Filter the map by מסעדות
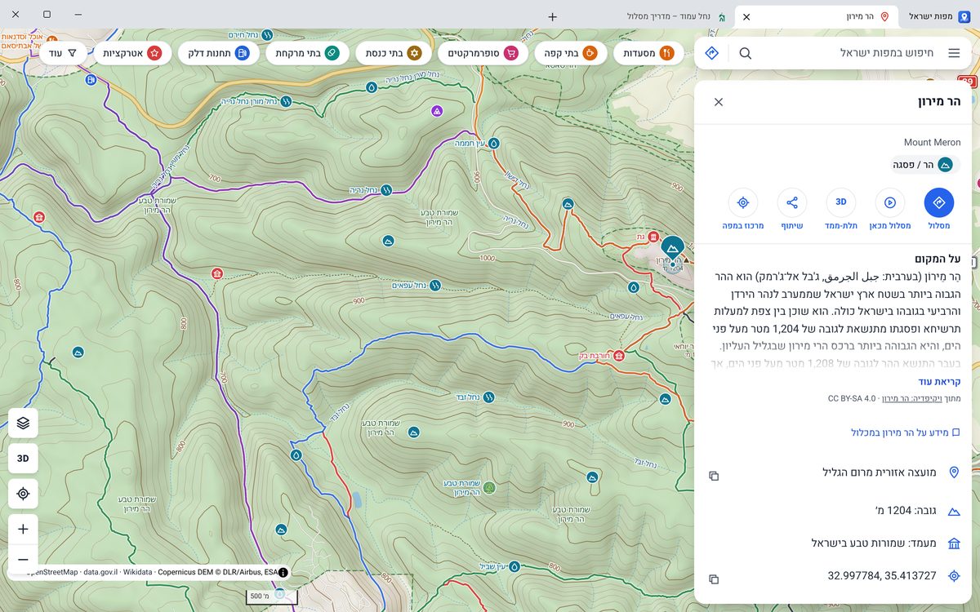Image resolution: width=980 pixels, height=612 pixels. tap(648, 53)
